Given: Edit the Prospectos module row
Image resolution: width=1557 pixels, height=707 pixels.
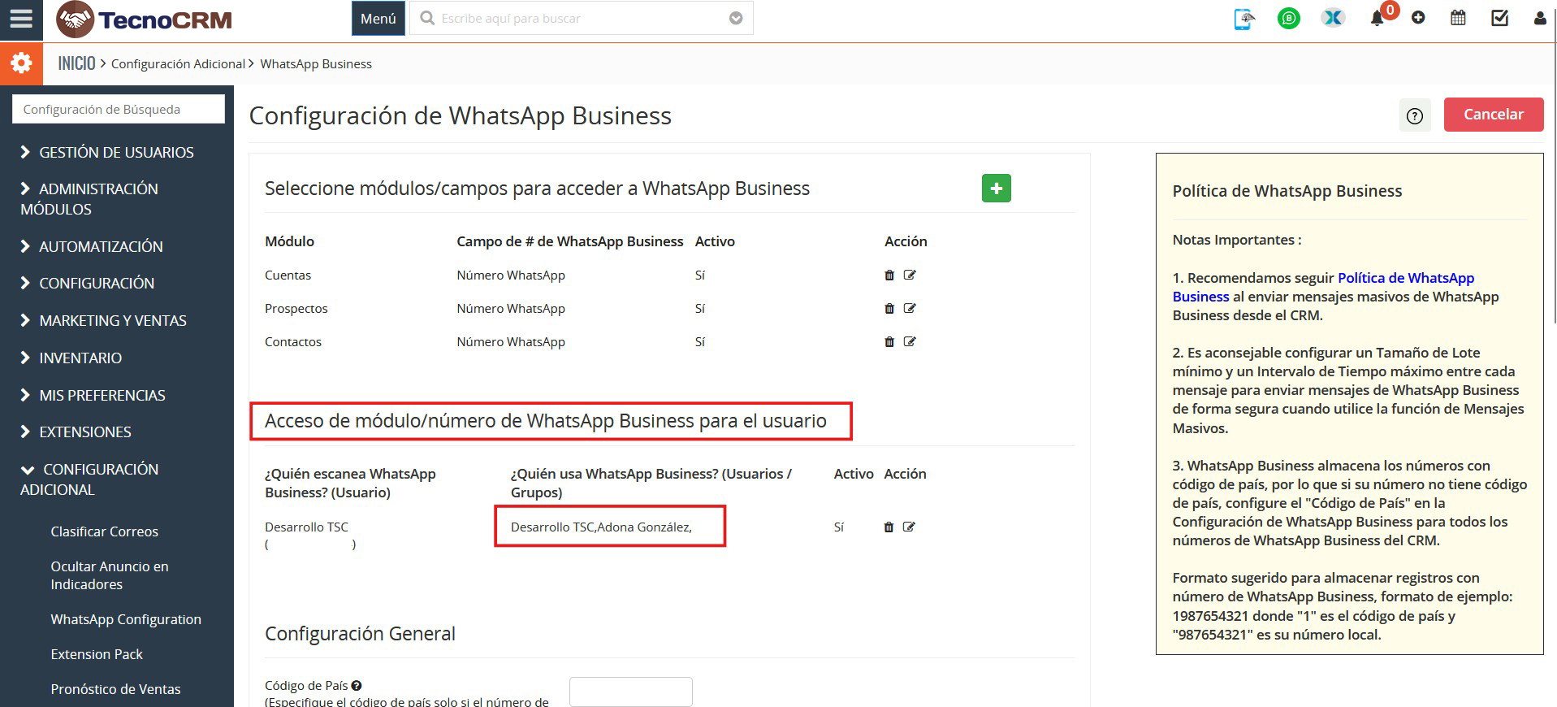Looking at the screenshot, I should click(x=910, y=309).
